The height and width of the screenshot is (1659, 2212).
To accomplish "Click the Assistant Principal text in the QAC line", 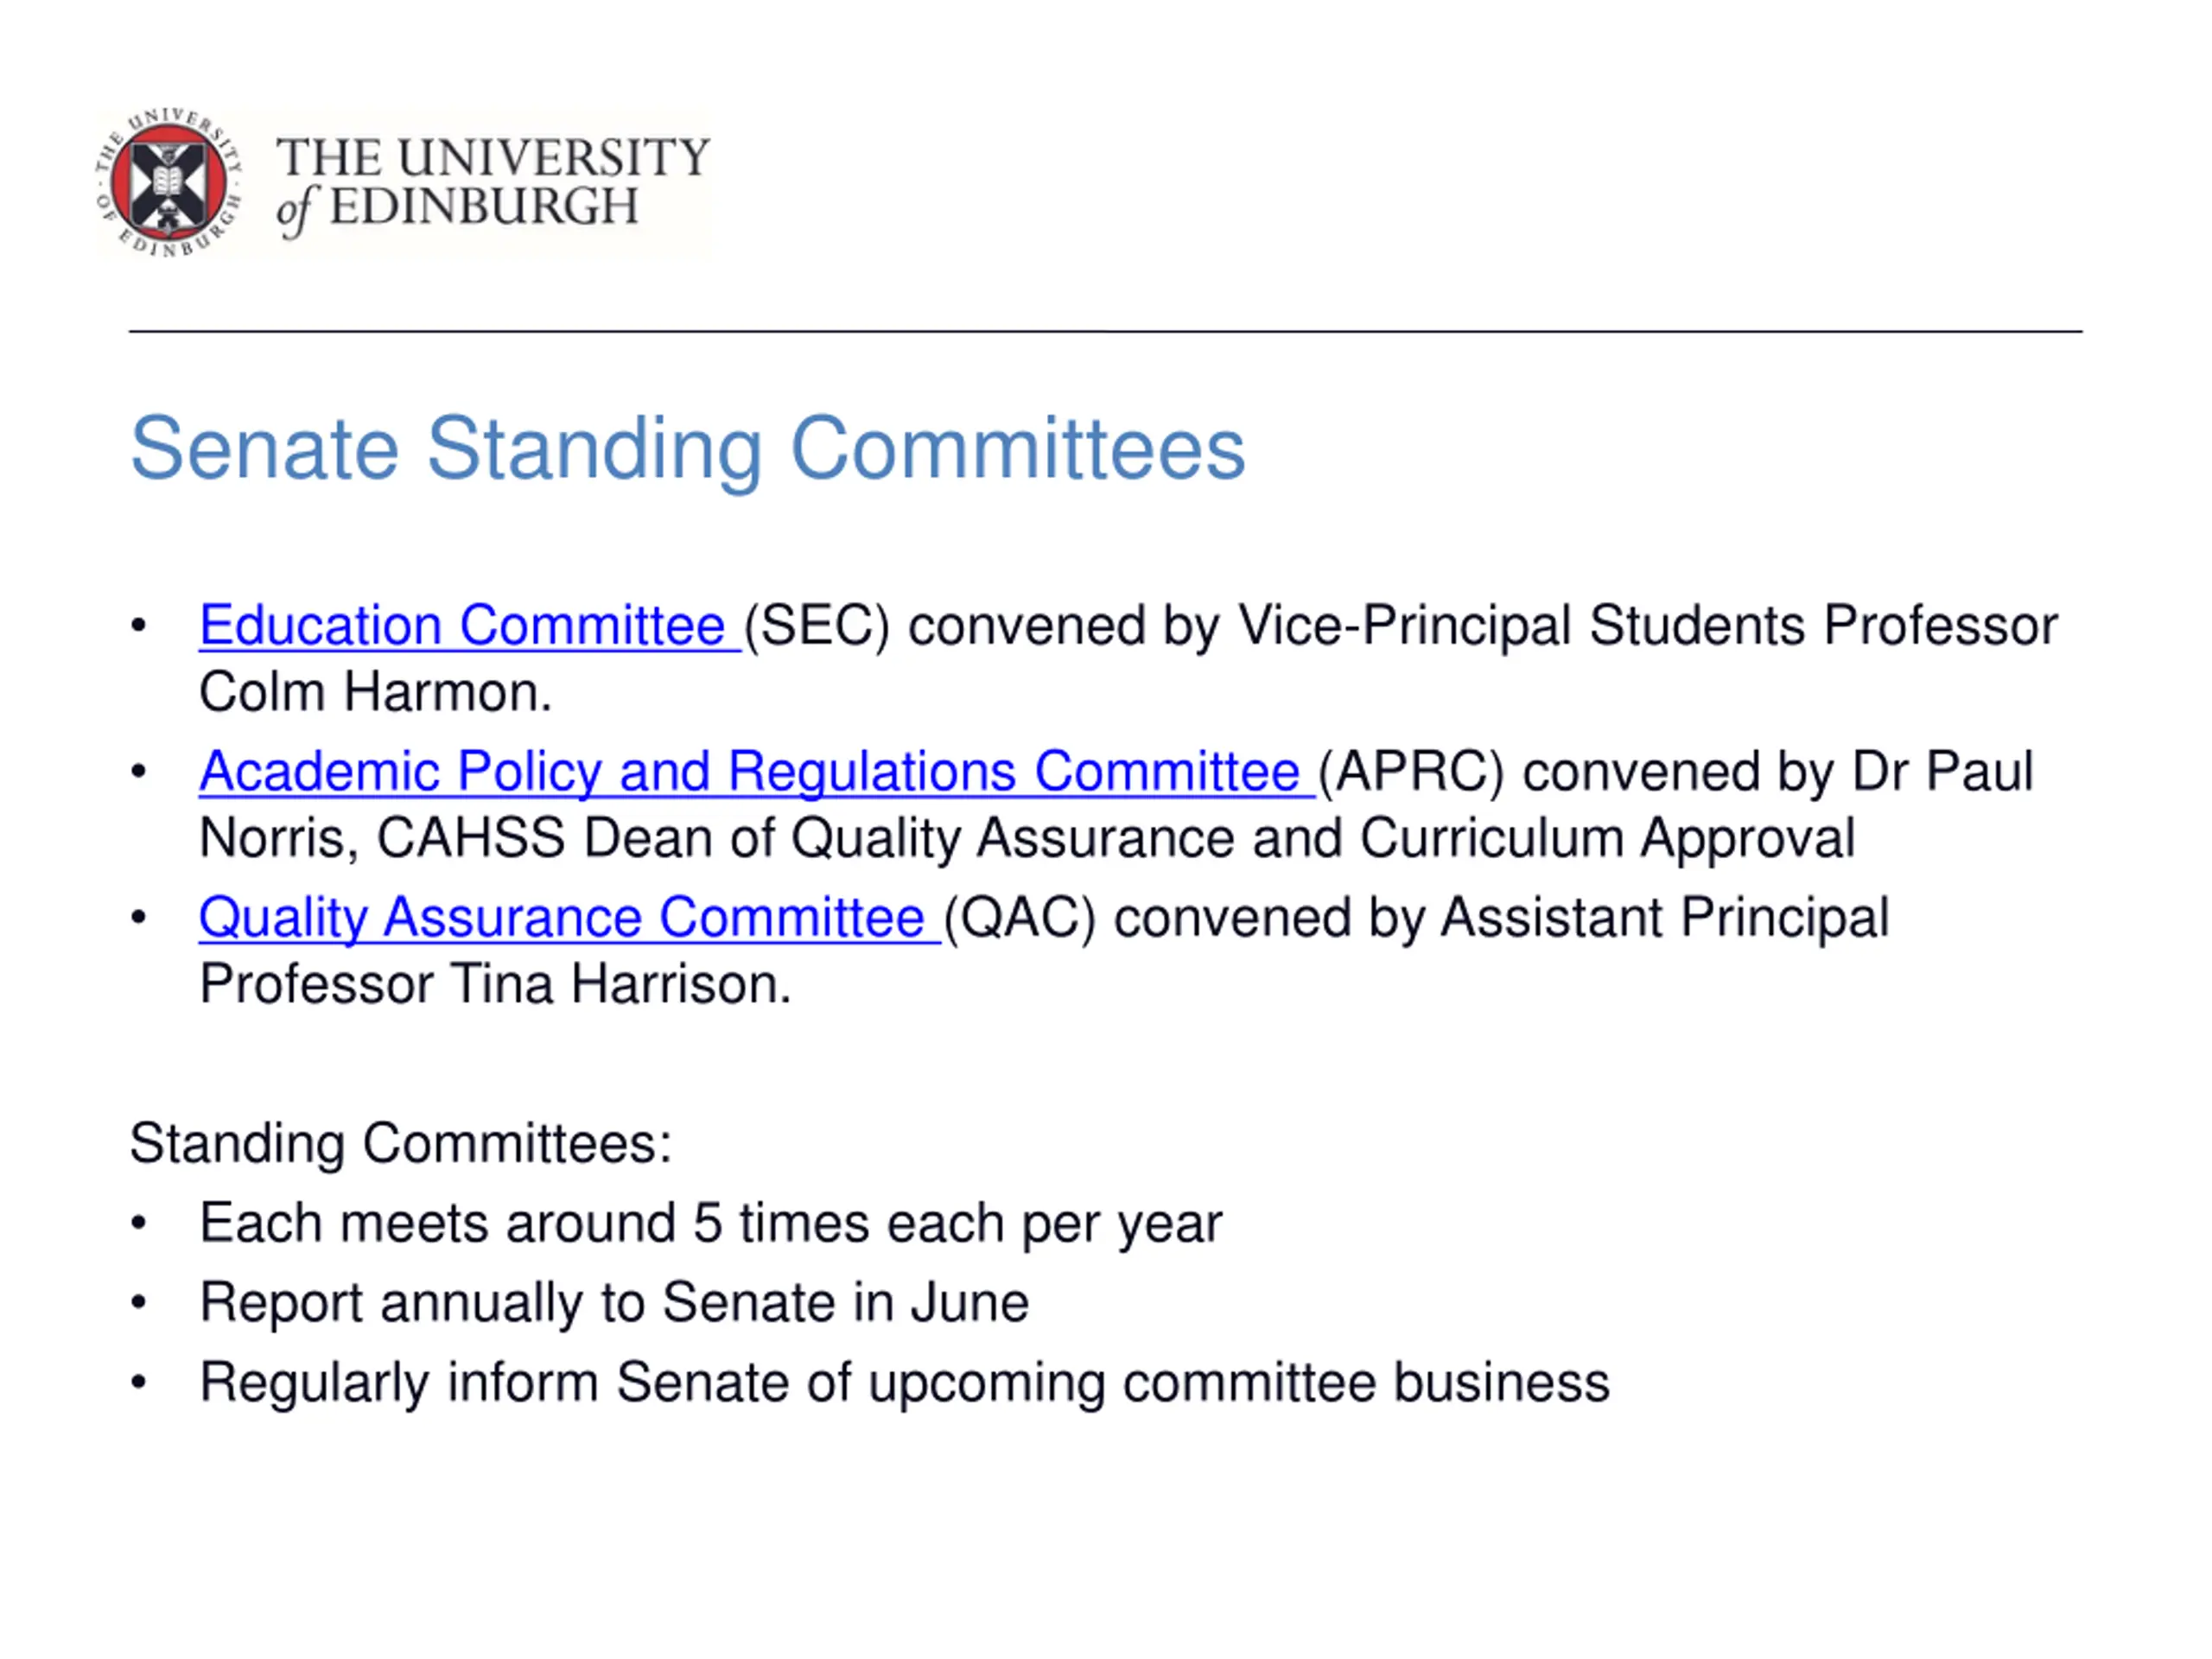I will [1664, 918].
